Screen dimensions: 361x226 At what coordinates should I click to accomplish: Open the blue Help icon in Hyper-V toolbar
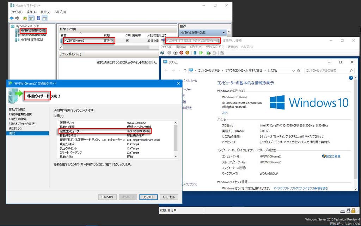point(39,18)
